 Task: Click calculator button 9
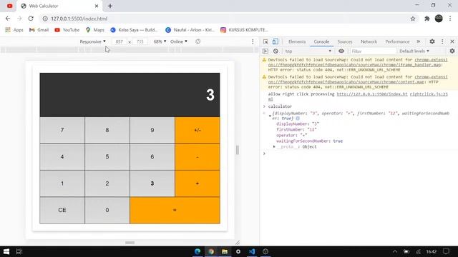152,130
